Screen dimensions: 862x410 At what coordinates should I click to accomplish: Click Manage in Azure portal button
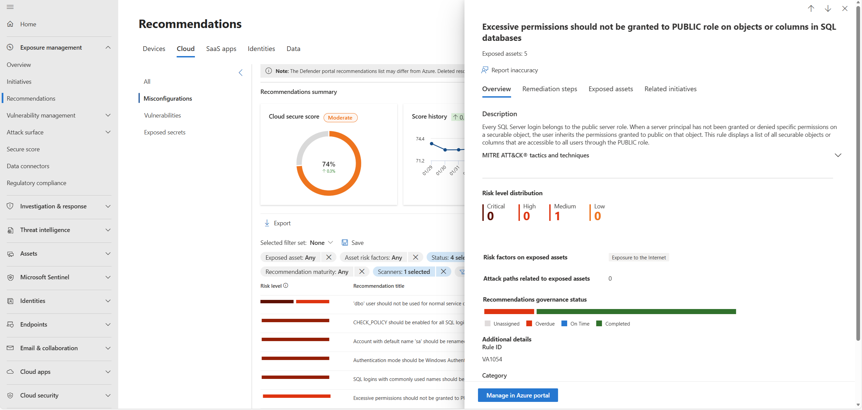click(518, 395)
